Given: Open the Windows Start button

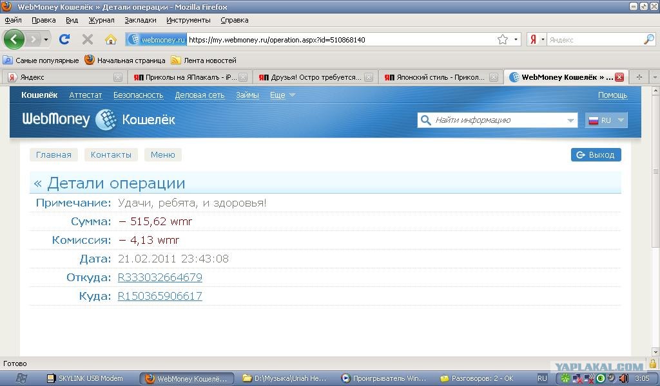Looking at the screenshot, I should click(x=21, y=378).
